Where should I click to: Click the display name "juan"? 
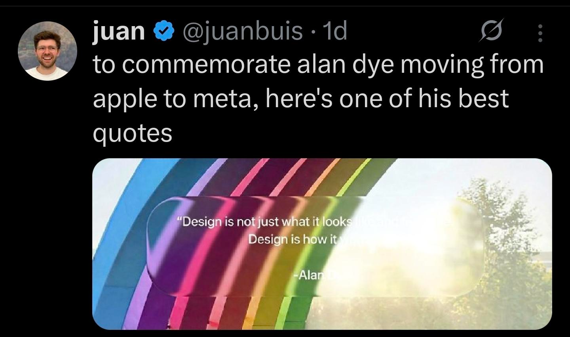pyautogui.click(x=119, y=31)
